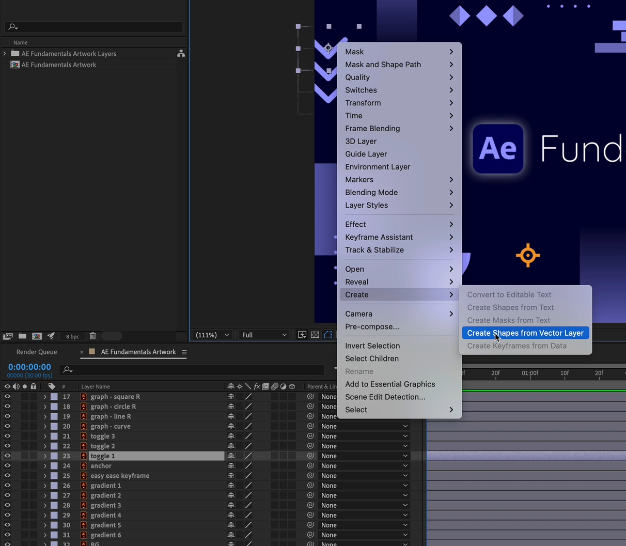Select the 3D Layer cube column icon

pyautogui.click(x=292, y=386)
